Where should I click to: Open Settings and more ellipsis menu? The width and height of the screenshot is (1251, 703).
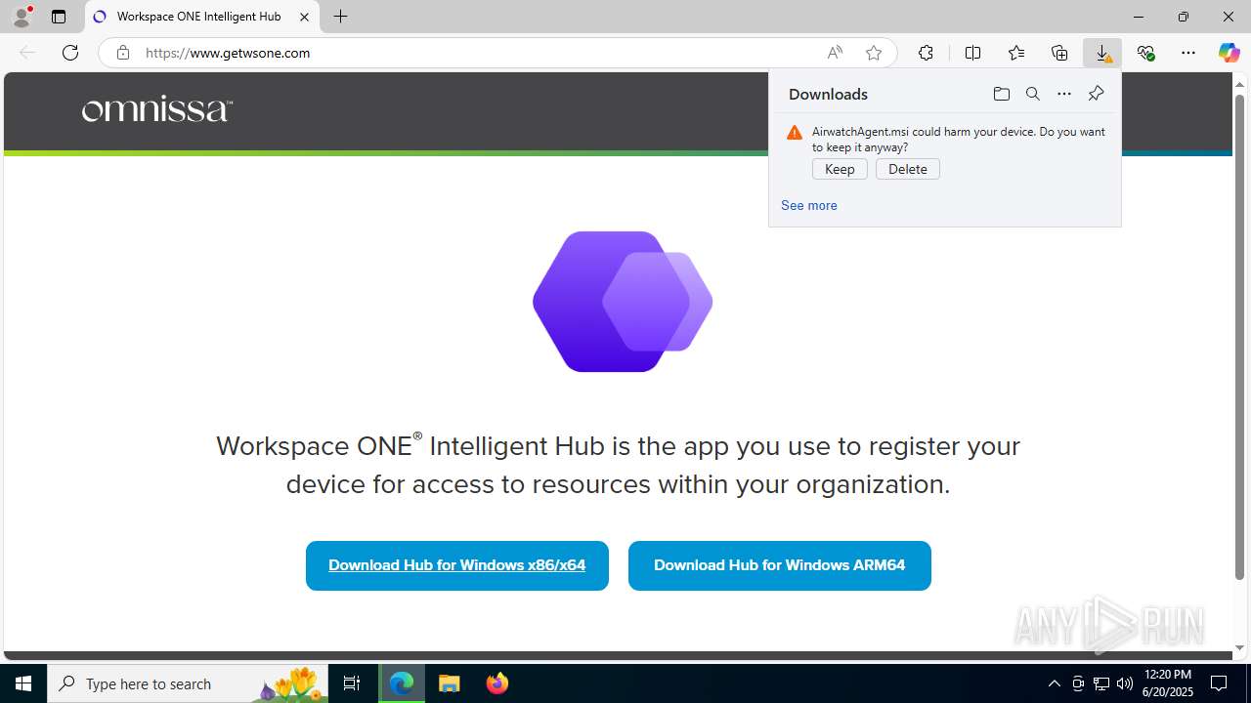tap(1188, 53)
